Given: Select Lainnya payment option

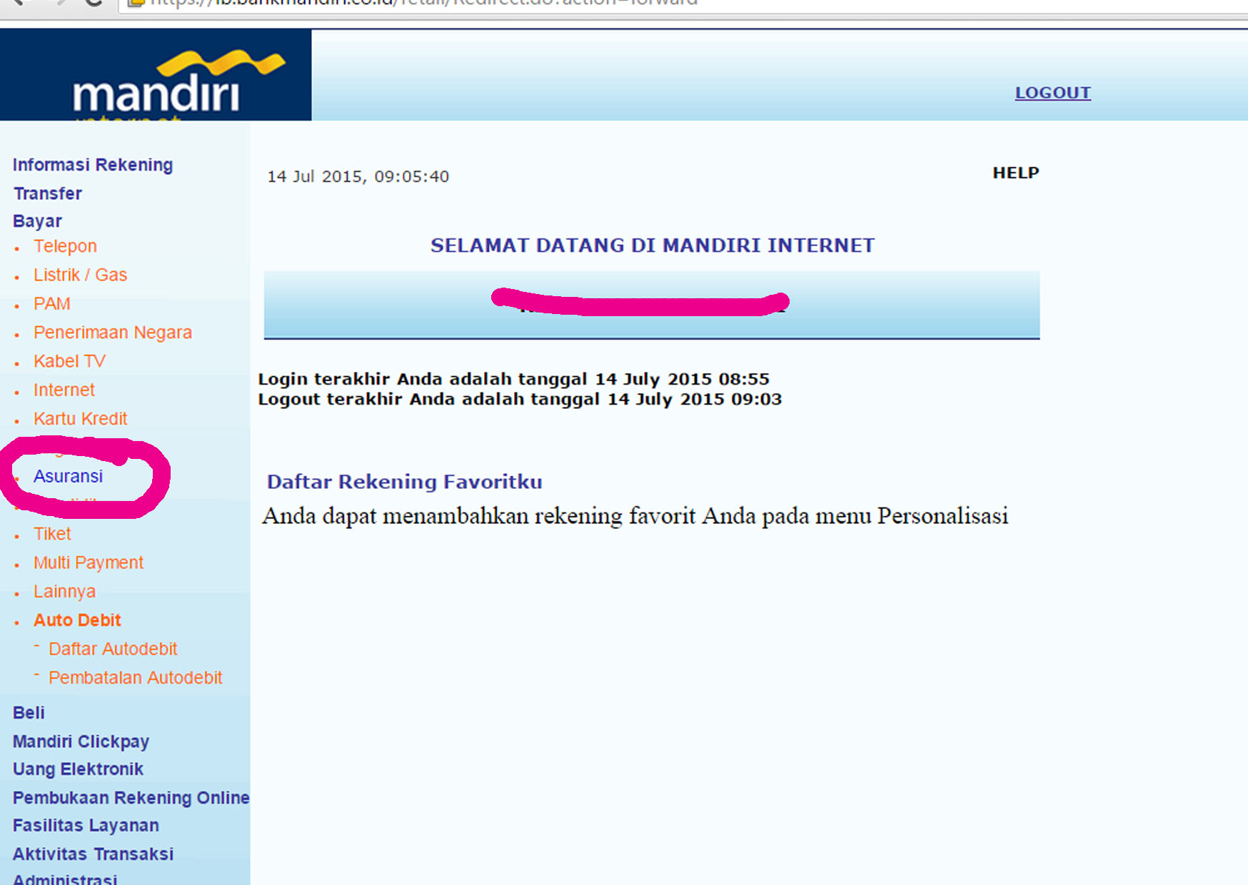Looking at the screenshot, I should (x=64, y=592).
